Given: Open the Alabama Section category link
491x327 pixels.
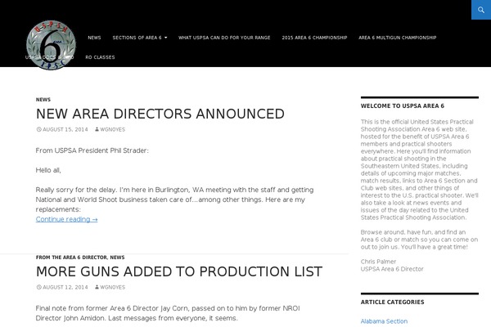Looking at the screenshot, I should click(384, 321).
